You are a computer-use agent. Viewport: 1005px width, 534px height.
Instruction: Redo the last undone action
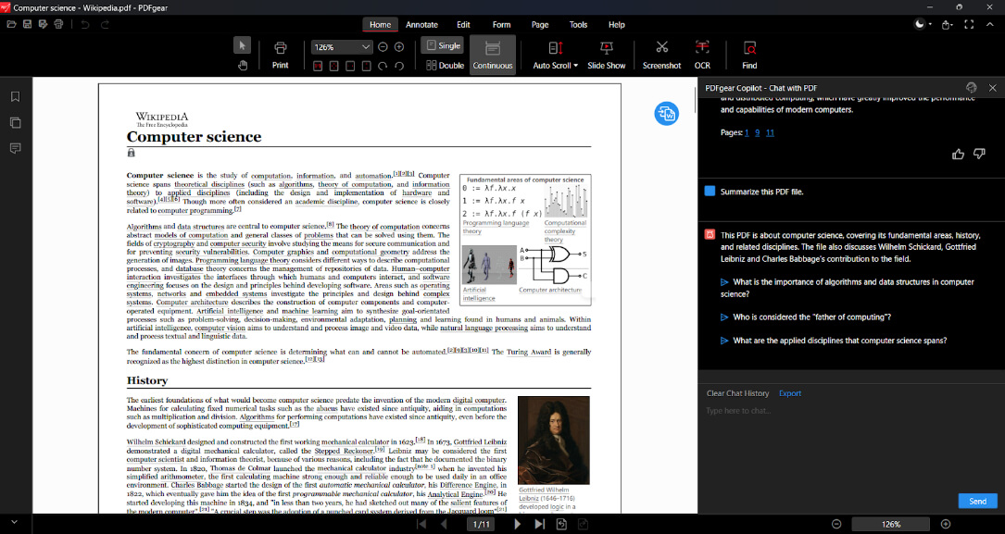pos(105,24)
